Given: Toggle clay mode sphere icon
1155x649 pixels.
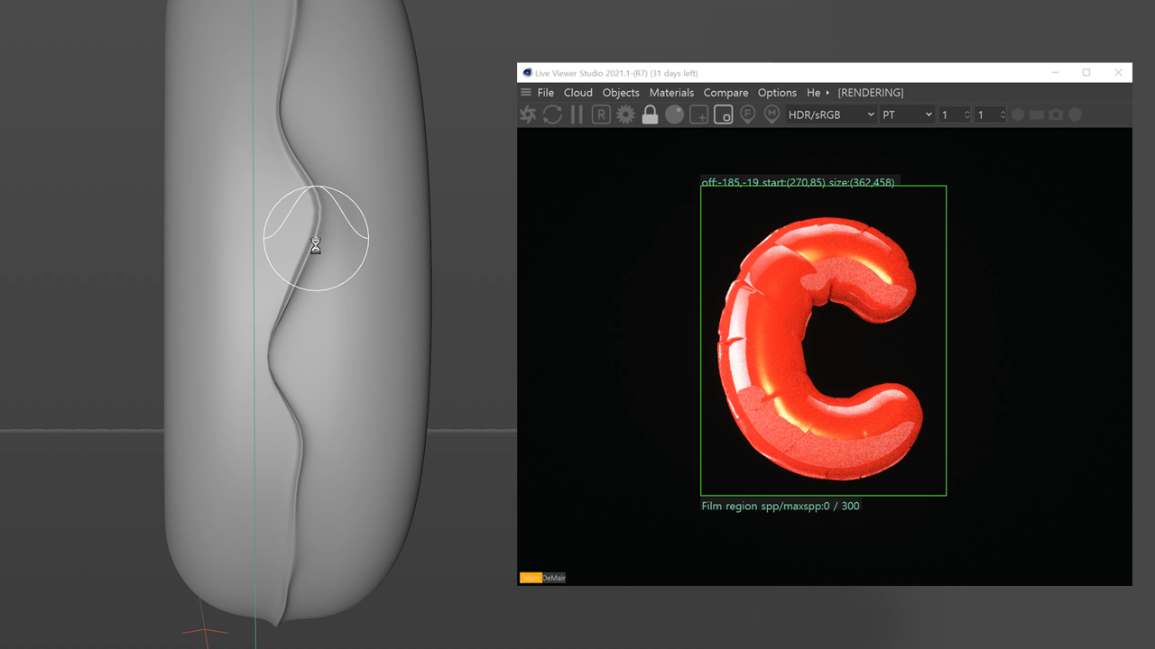Looking at the screenshot, I should [674, 114].
